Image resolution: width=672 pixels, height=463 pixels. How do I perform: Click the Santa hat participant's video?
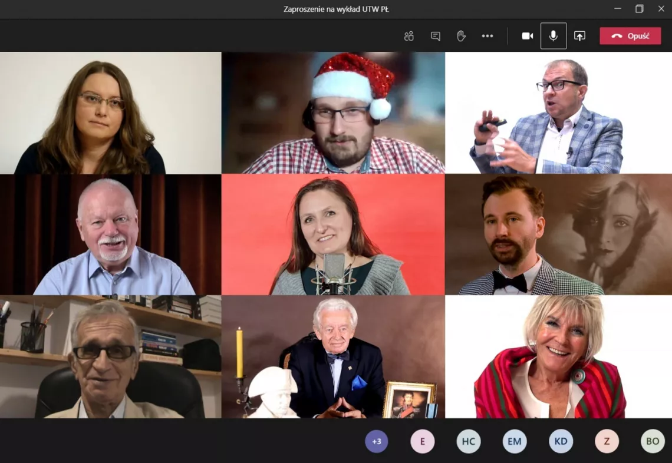coord(333,113)
